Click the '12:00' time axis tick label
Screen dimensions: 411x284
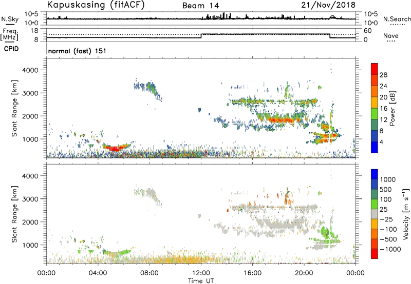[x=201, y=273]
